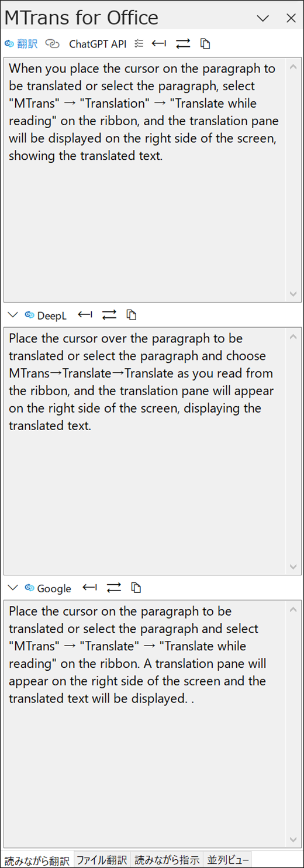
Task: Copy the Google translation with the copy icon
Action: point(136,588)
